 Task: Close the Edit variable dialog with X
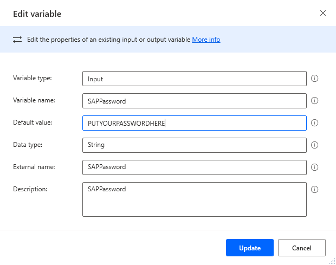323,13
